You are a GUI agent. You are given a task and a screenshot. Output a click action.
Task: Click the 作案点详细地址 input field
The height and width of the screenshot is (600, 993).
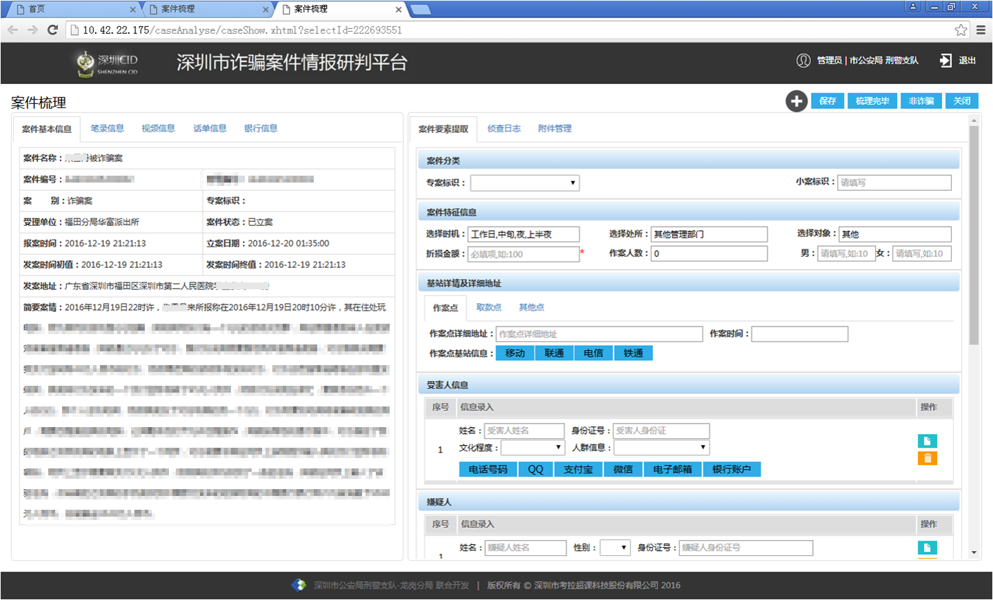point(599,334)
